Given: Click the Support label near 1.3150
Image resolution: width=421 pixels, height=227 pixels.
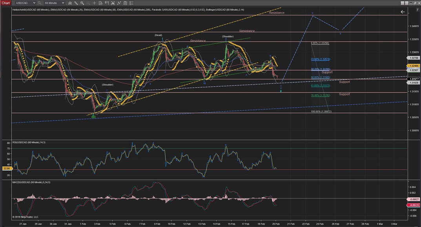Looking at the screenshot, I should point(344,94).
